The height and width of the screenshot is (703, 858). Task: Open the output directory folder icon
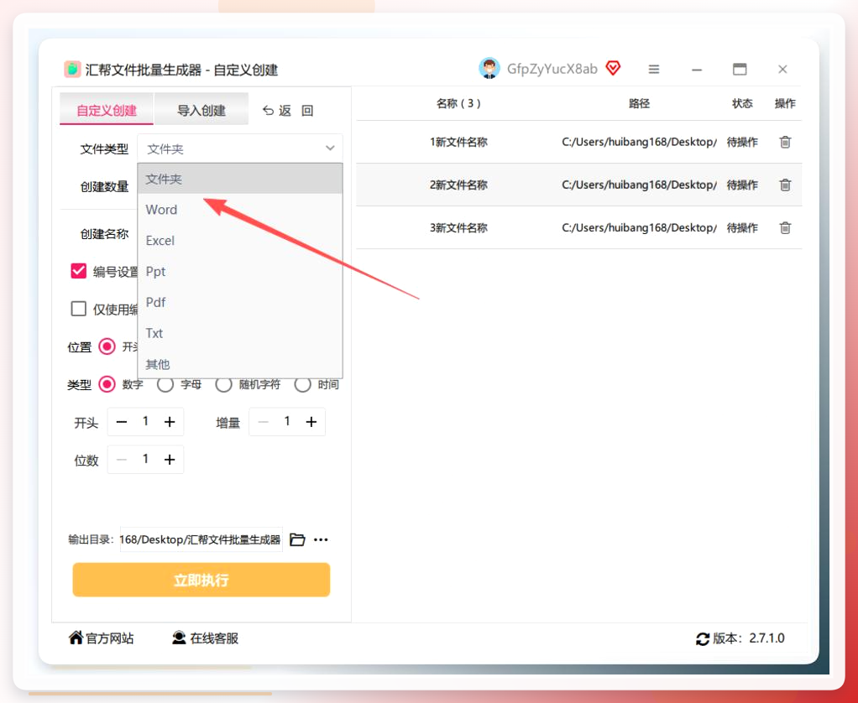tap(297, 539)
